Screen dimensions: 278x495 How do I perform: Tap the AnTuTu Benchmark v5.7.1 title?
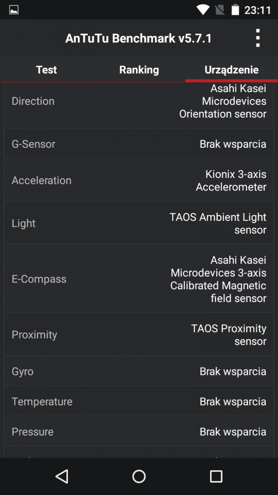pos(138,38)
